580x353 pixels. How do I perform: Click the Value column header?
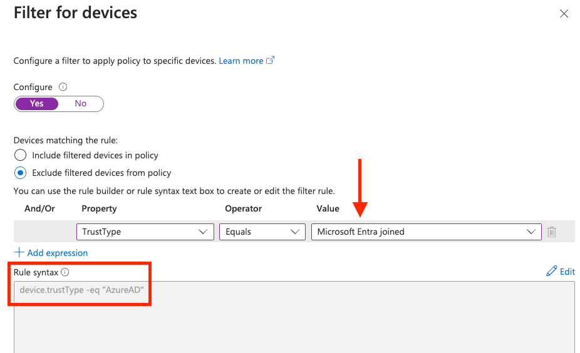pos(328,208)
